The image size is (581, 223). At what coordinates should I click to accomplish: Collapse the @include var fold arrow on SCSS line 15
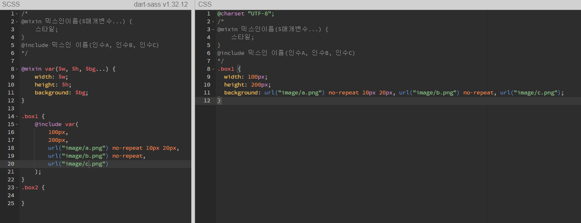(x=17, y=124)
